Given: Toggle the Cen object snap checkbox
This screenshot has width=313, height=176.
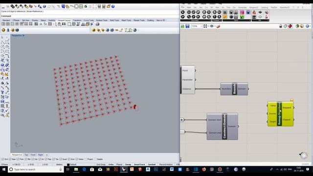Looking at the screenshot, I should (33, 159).
